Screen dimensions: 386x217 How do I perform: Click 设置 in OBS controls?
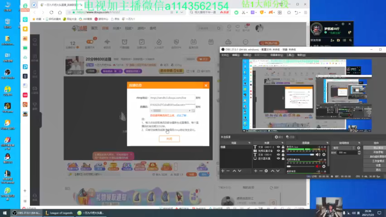click(375, 165)
